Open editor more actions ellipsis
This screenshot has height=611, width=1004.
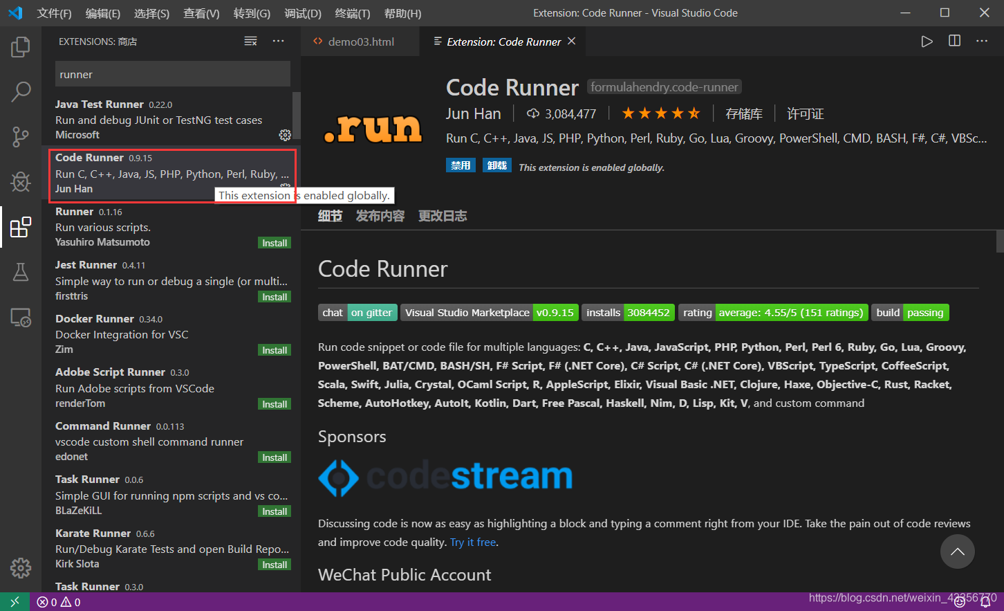[982, 42]
